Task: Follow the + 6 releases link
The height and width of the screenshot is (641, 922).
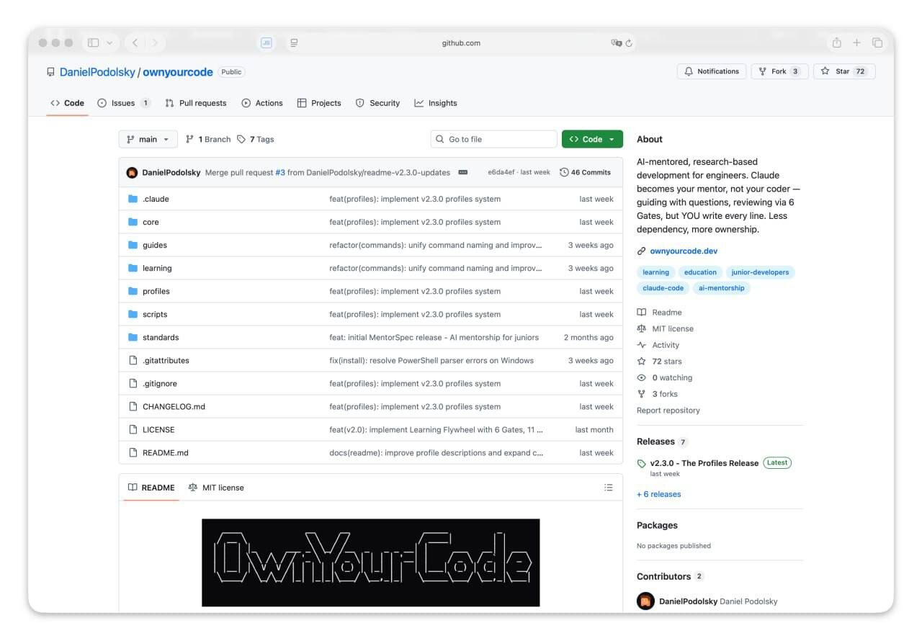Action: (x=658, y=494)
